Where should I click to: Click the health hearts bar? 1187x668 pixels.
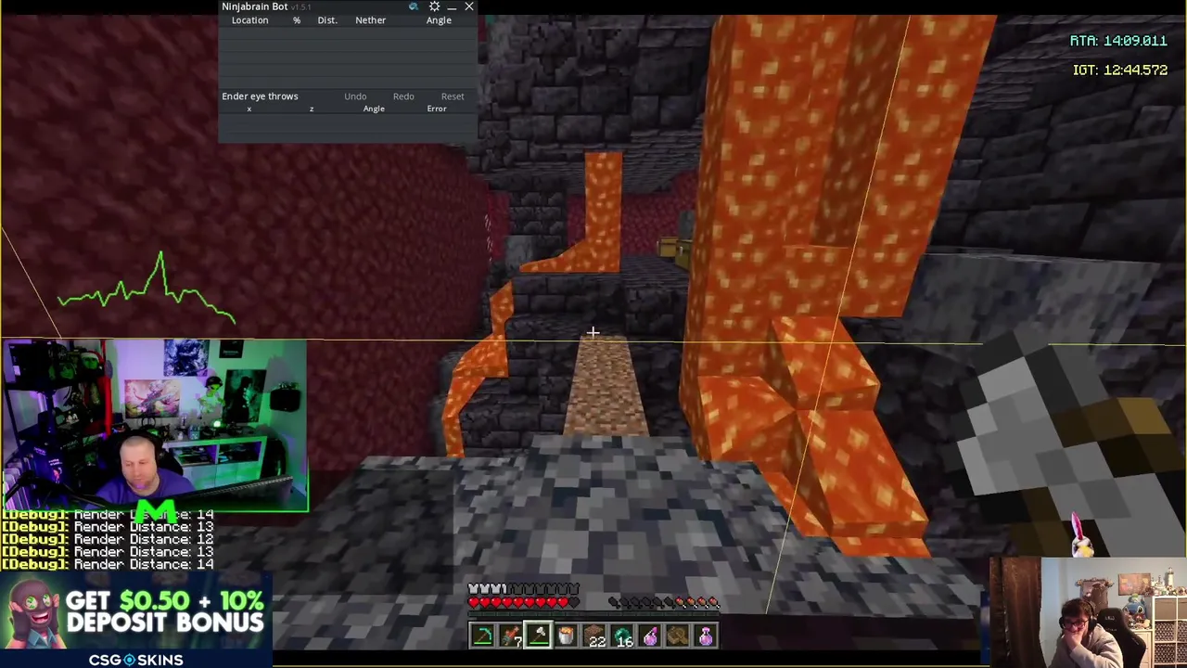(x=523, y=603)
